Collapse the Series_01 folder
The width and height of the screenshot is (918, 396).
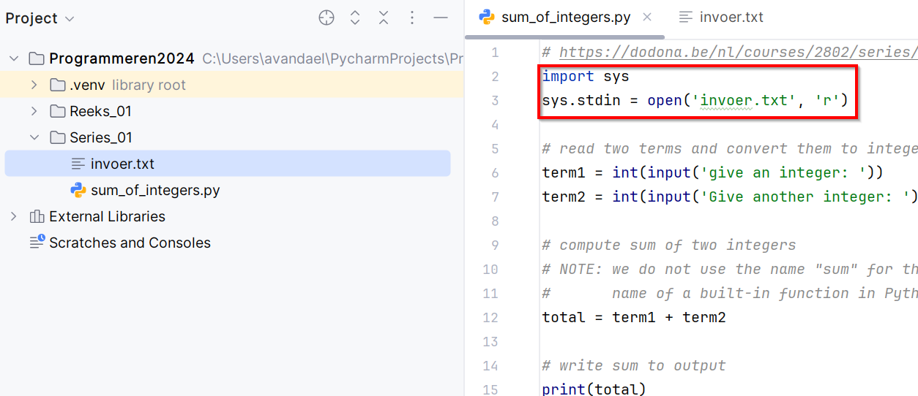click(x=34, y=138)
